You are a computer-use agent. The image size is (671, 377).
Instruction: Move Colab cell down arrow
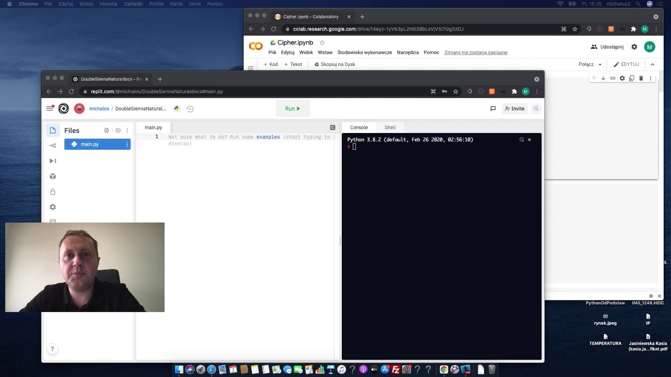[603, 78]
